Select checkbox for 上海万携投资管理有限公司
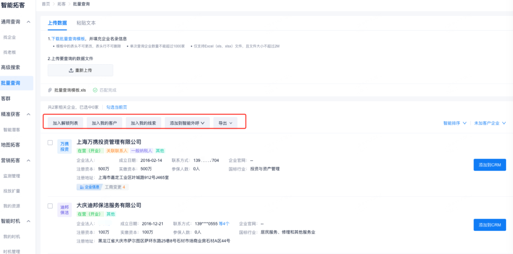Screen dimensions: 513x254 [x=50, y=143]
